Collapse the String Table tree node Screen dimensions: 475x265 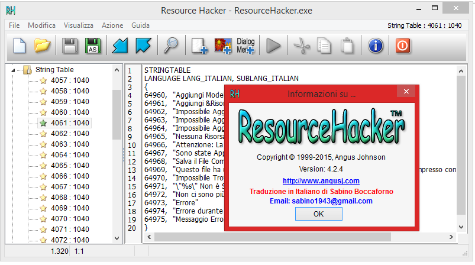pos(13,70)
